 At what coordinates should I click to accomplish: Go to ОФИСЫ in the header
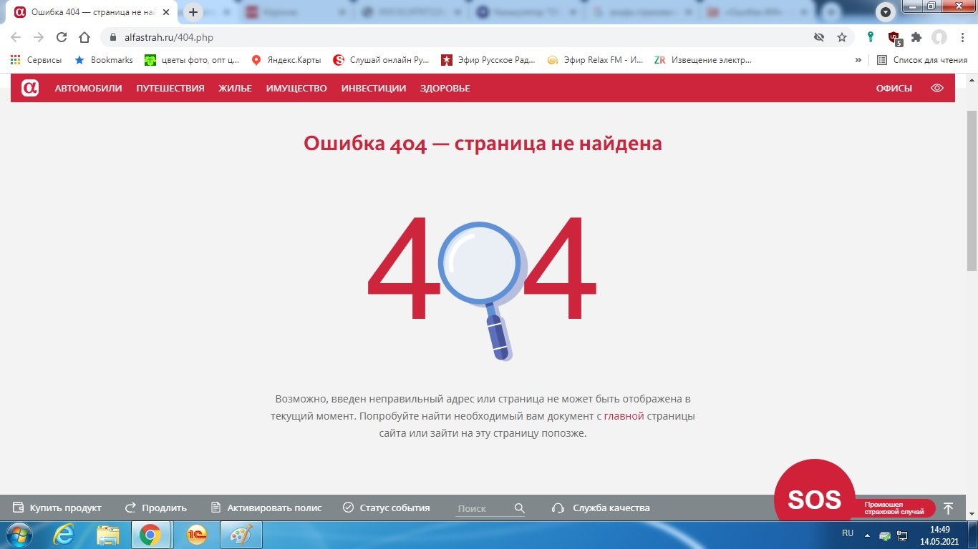point(894,88)
